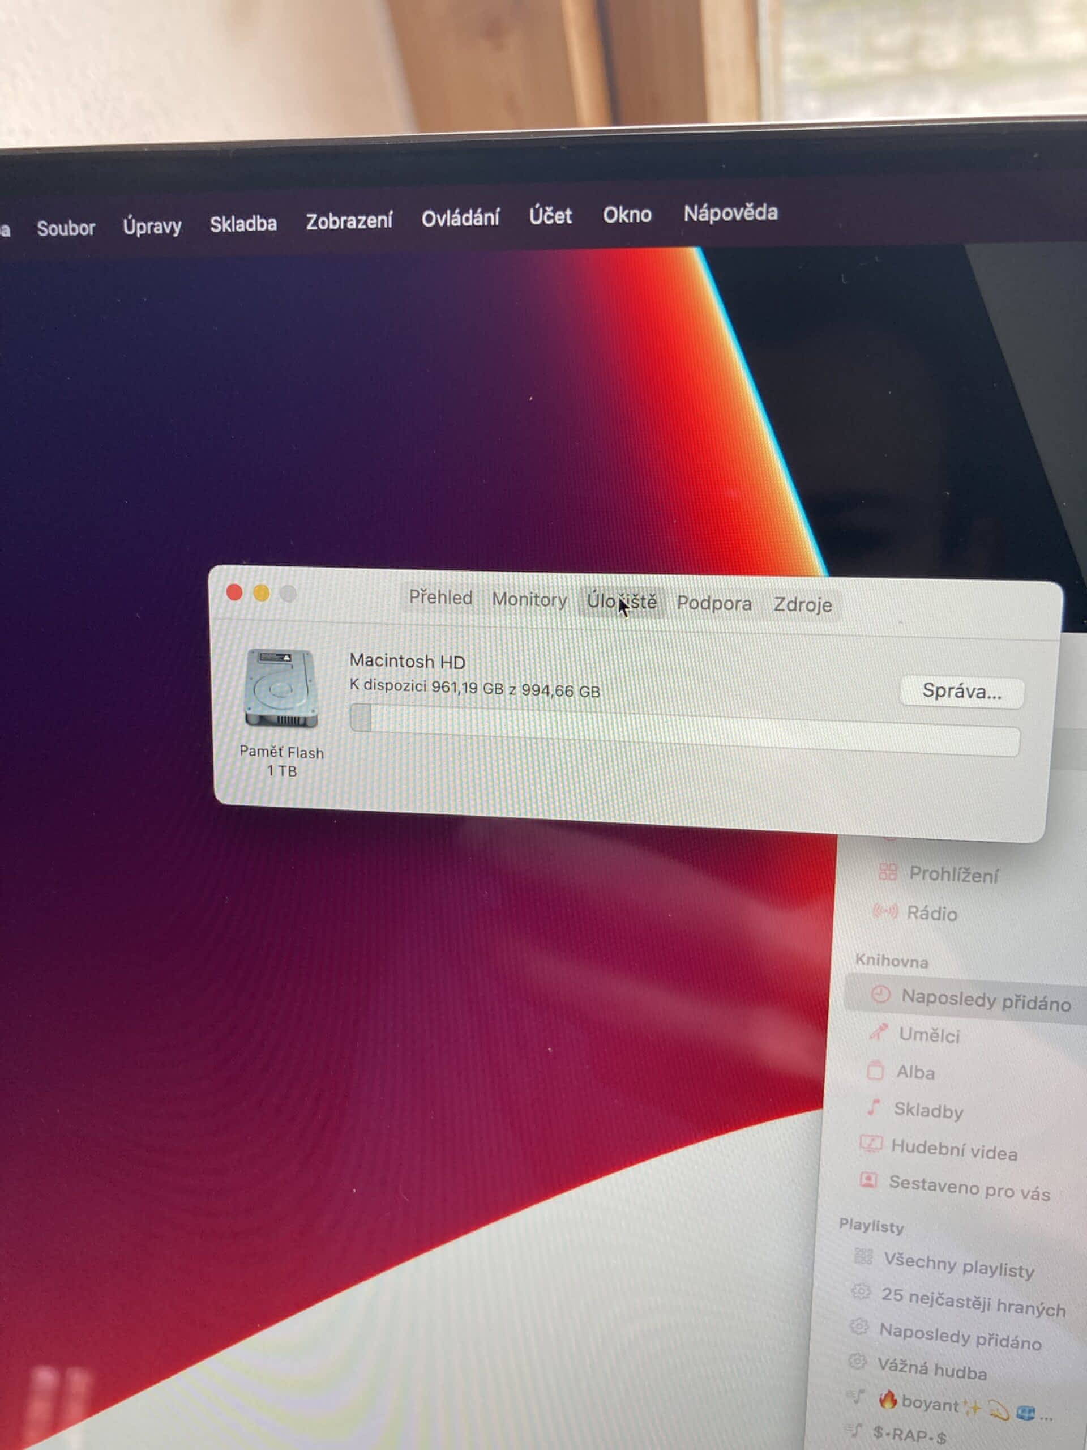Open Všechny playlisty

958,1264
